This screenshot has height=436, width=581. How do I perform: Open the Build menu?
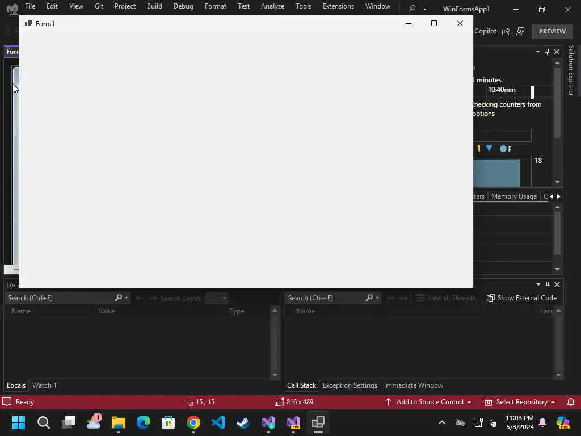point(154,6)
